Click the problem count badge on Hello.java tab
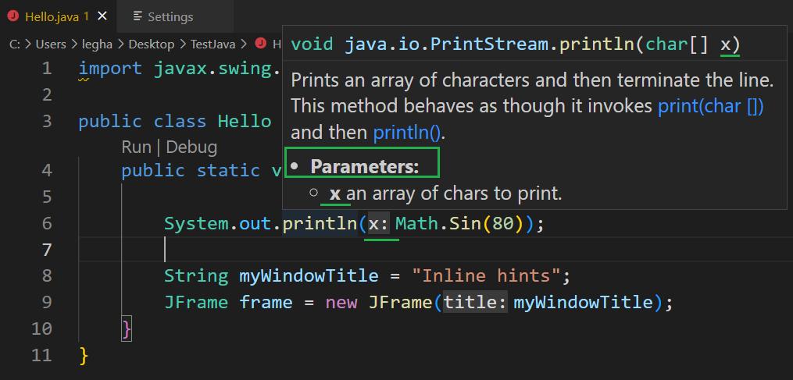 pyautogui.click(x=87, y=16)
